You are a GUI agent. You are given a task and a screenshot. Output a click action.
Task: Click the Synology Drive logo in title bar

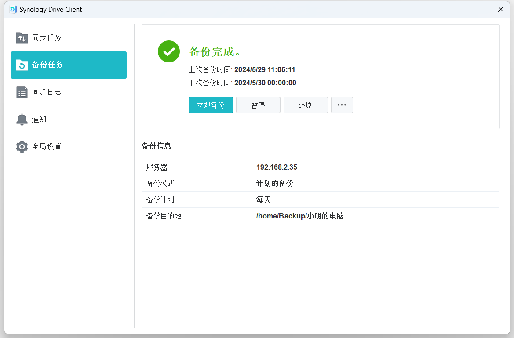tap(13, 9)
